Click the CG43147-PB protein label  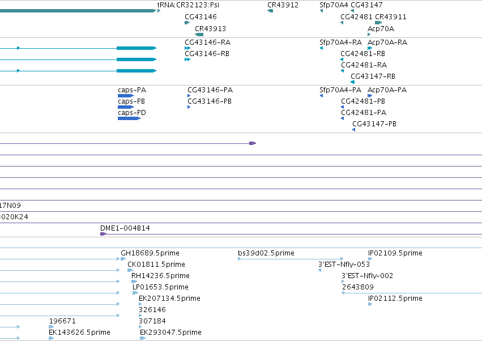coord(374,124)
